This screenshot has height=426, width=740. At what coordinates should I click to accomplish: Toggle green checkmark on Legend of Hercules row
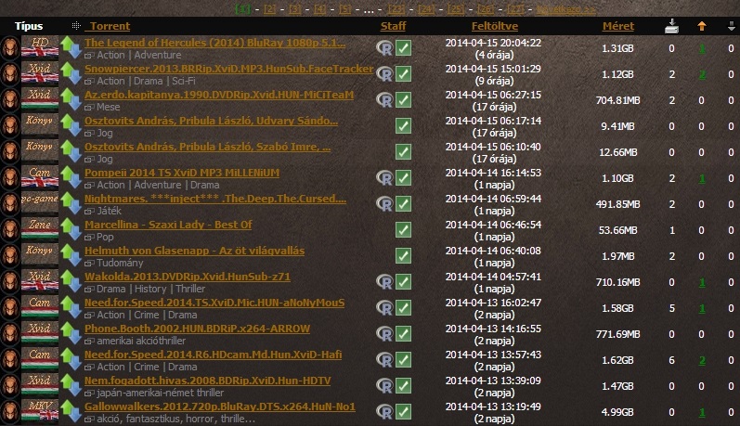click(403, 48)
